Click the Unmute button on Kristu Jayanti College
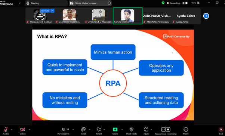The width and height of the screenshot is (225, 136). click(x=45, y=11)
